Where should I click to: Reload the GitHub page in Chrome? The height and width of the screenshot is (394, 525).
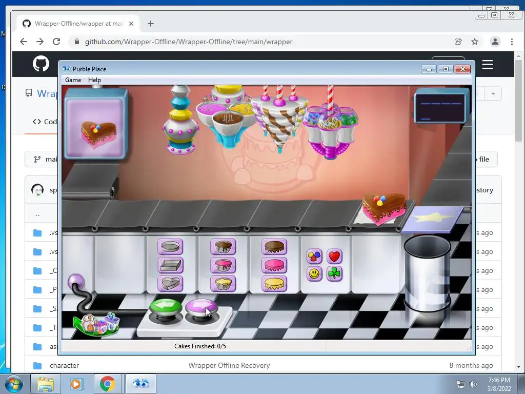56,42
